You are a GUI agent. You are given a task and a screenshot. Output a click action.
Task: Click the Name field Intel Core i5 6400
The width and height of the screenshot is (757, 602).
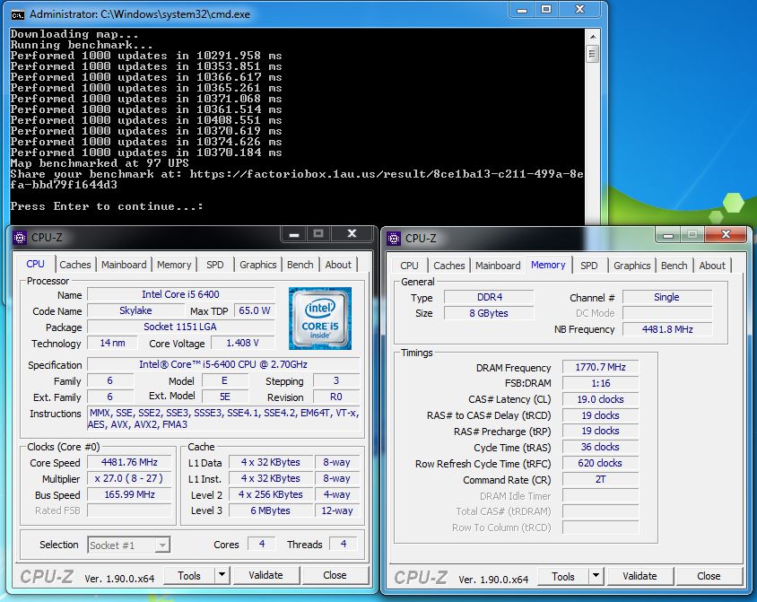(180, 294)
